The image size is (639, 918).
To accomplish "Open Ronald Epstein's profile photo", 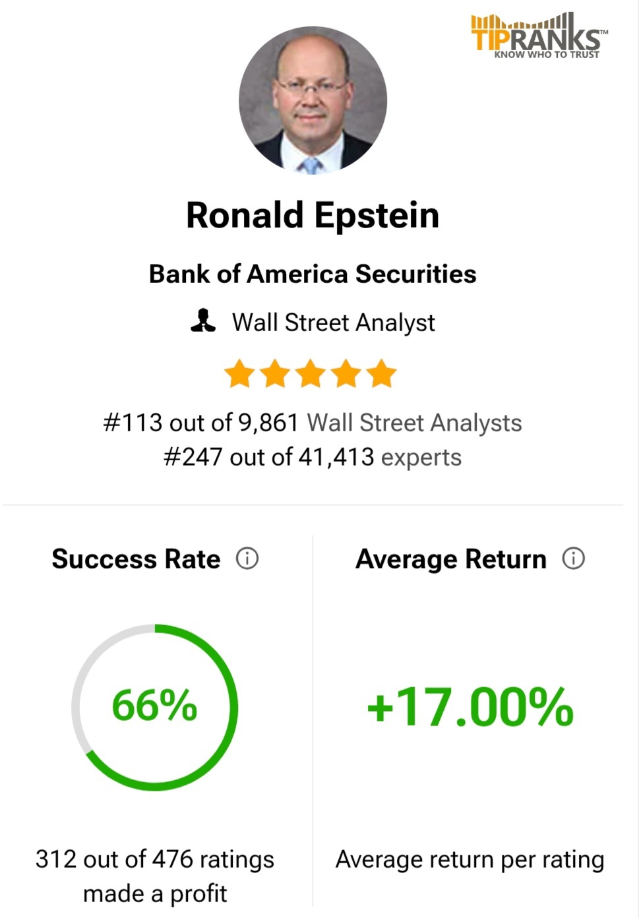I will coord(313,100).
